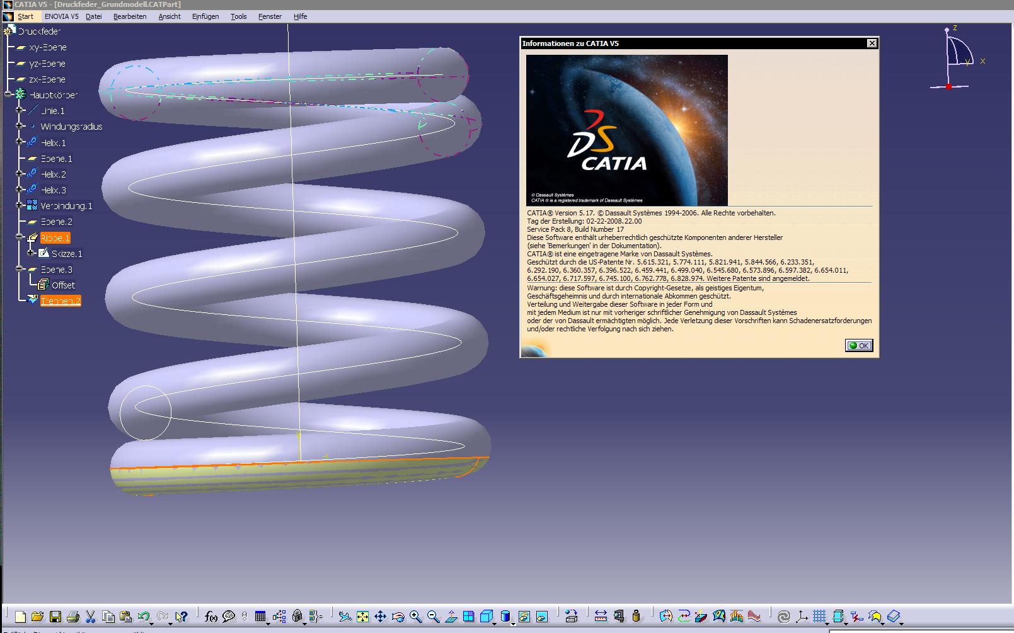Open the Bearbeiten menu
Screen dimensions: 1014x633
click(x=130, y=16)
